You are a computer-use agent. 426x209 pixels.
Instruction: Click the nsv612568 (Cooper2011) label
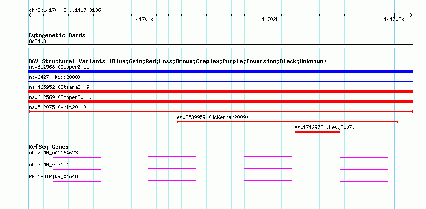coord(60,67)
